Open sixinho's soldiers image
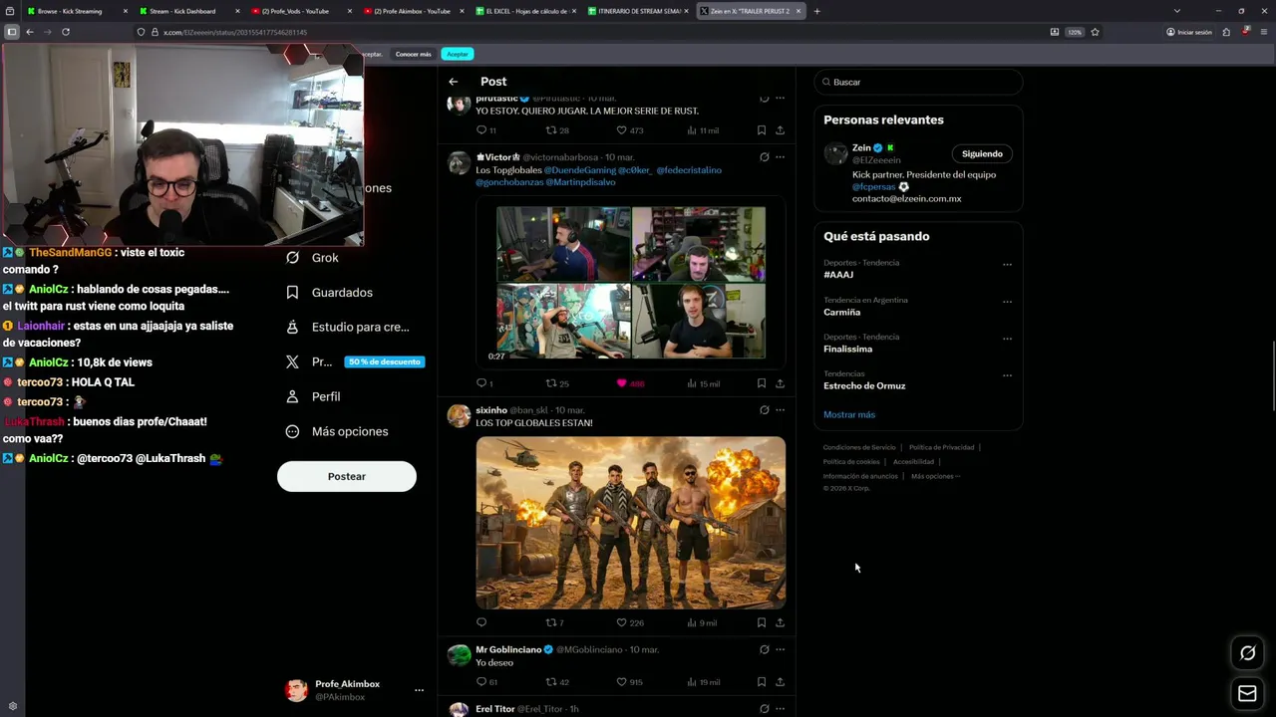1276x717 pixels. pos(630,522)
